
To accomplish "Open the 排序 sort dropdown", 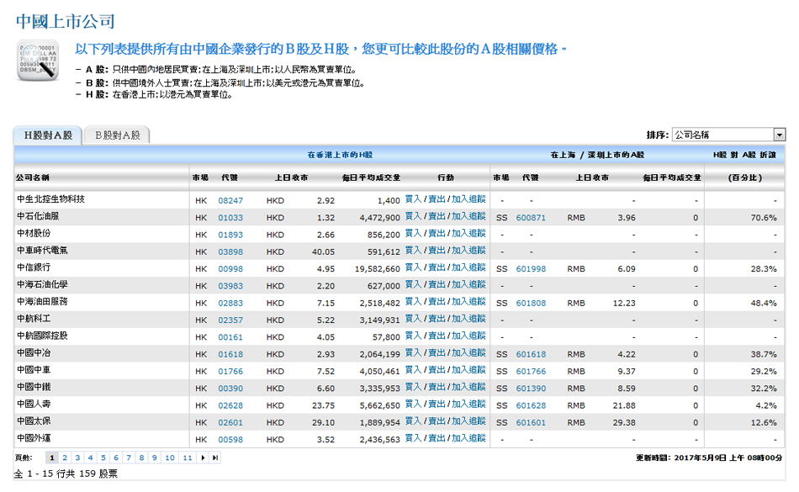I will 728,135.
